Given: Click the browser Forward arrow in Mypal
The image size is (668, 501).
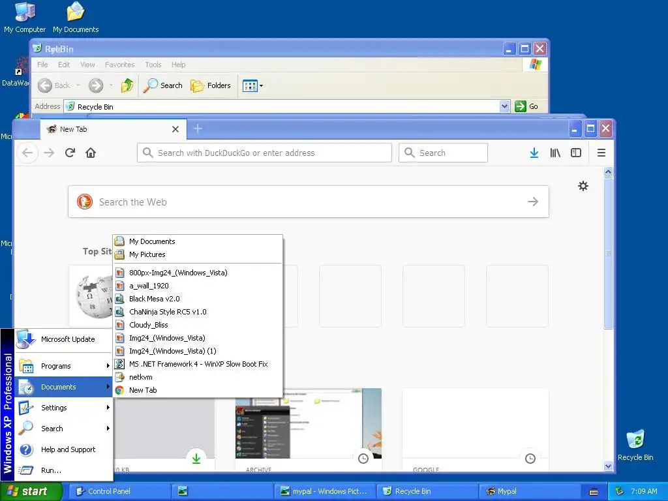Looking at the screenshot, I should click(x=49, y=153).
